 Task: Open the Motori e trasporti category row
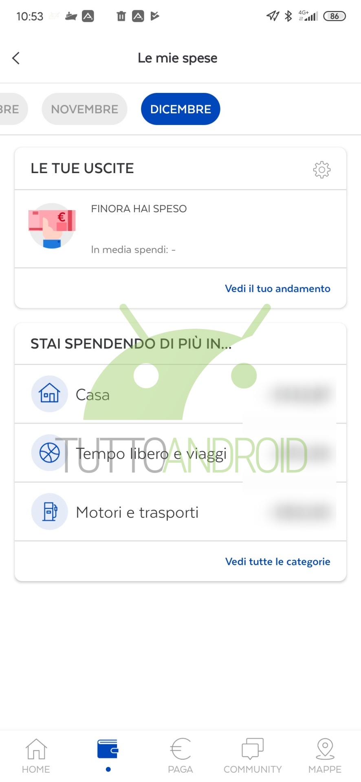coord(180,512)
